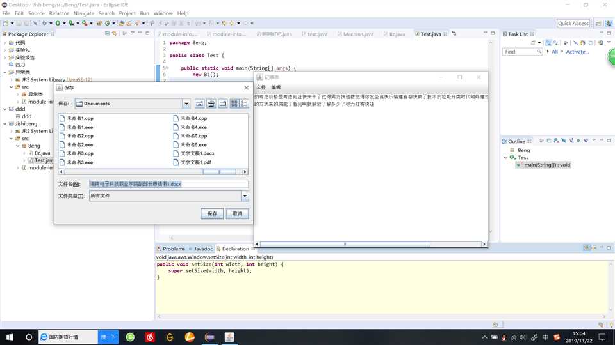Open Package Explorer view menu triangle
This screenshot has height=345, width=615.
point(133,34)
